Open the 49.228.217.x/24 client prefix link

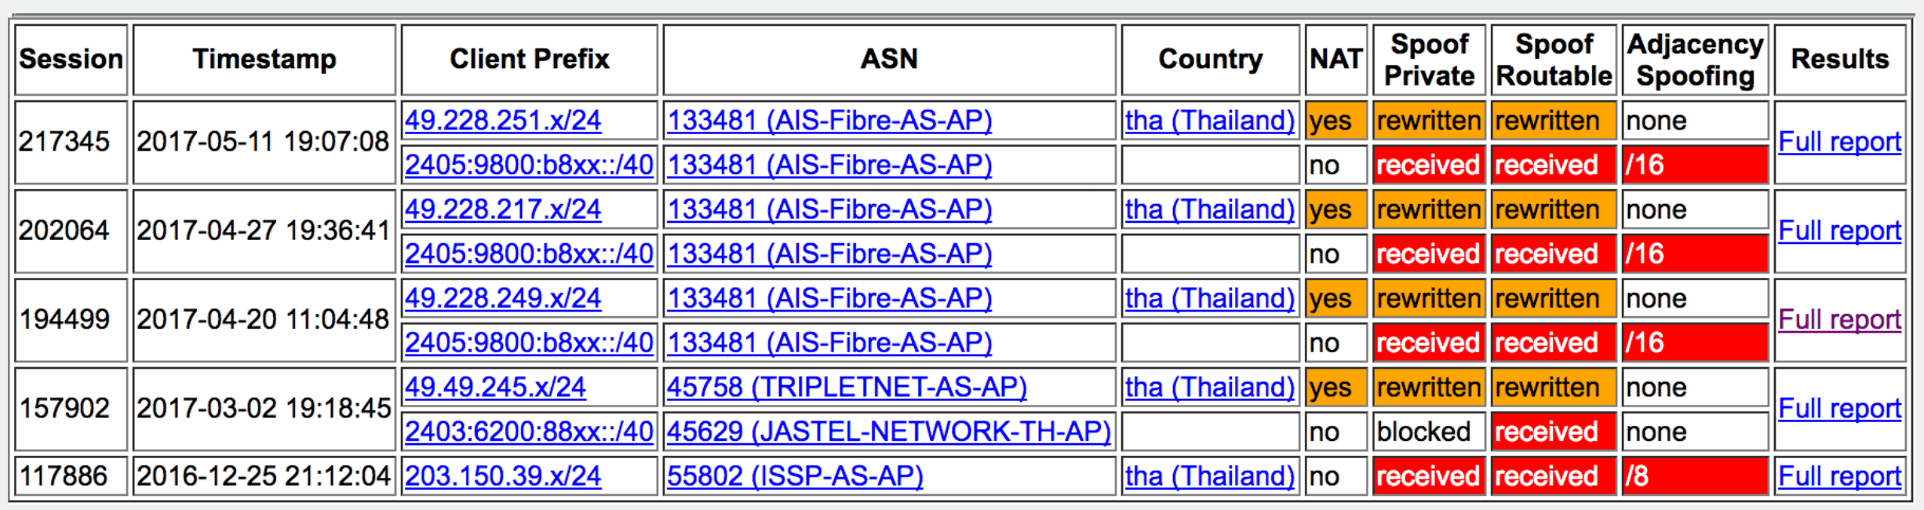point(502,209)
